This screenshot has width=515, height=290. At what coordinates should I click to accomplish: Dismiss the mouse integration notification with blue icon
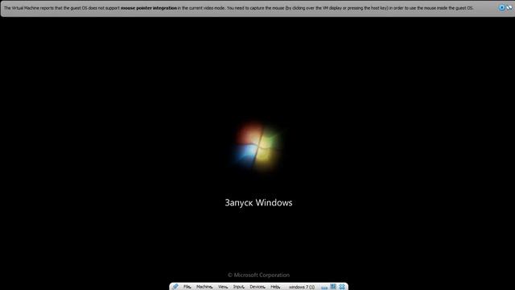(x=501, y=7)
